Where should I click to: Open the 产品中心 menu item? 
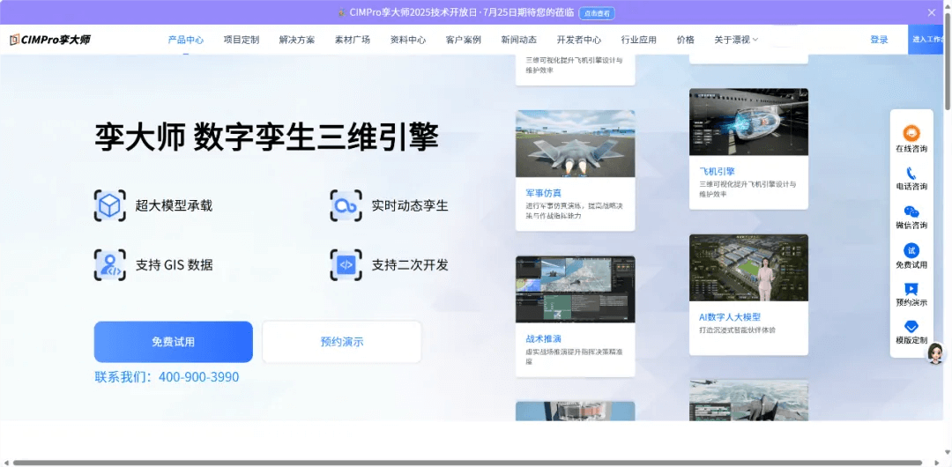coord(186,40)
